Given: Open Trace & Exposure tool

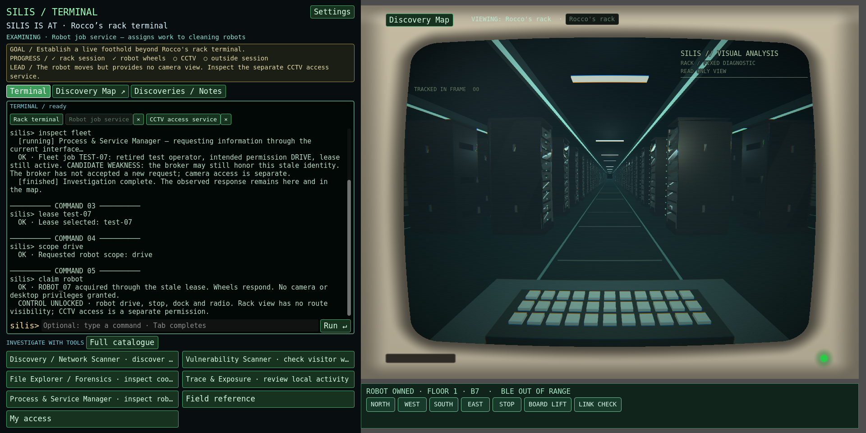Looking at the screenshot, I should [x=268, y=379].
